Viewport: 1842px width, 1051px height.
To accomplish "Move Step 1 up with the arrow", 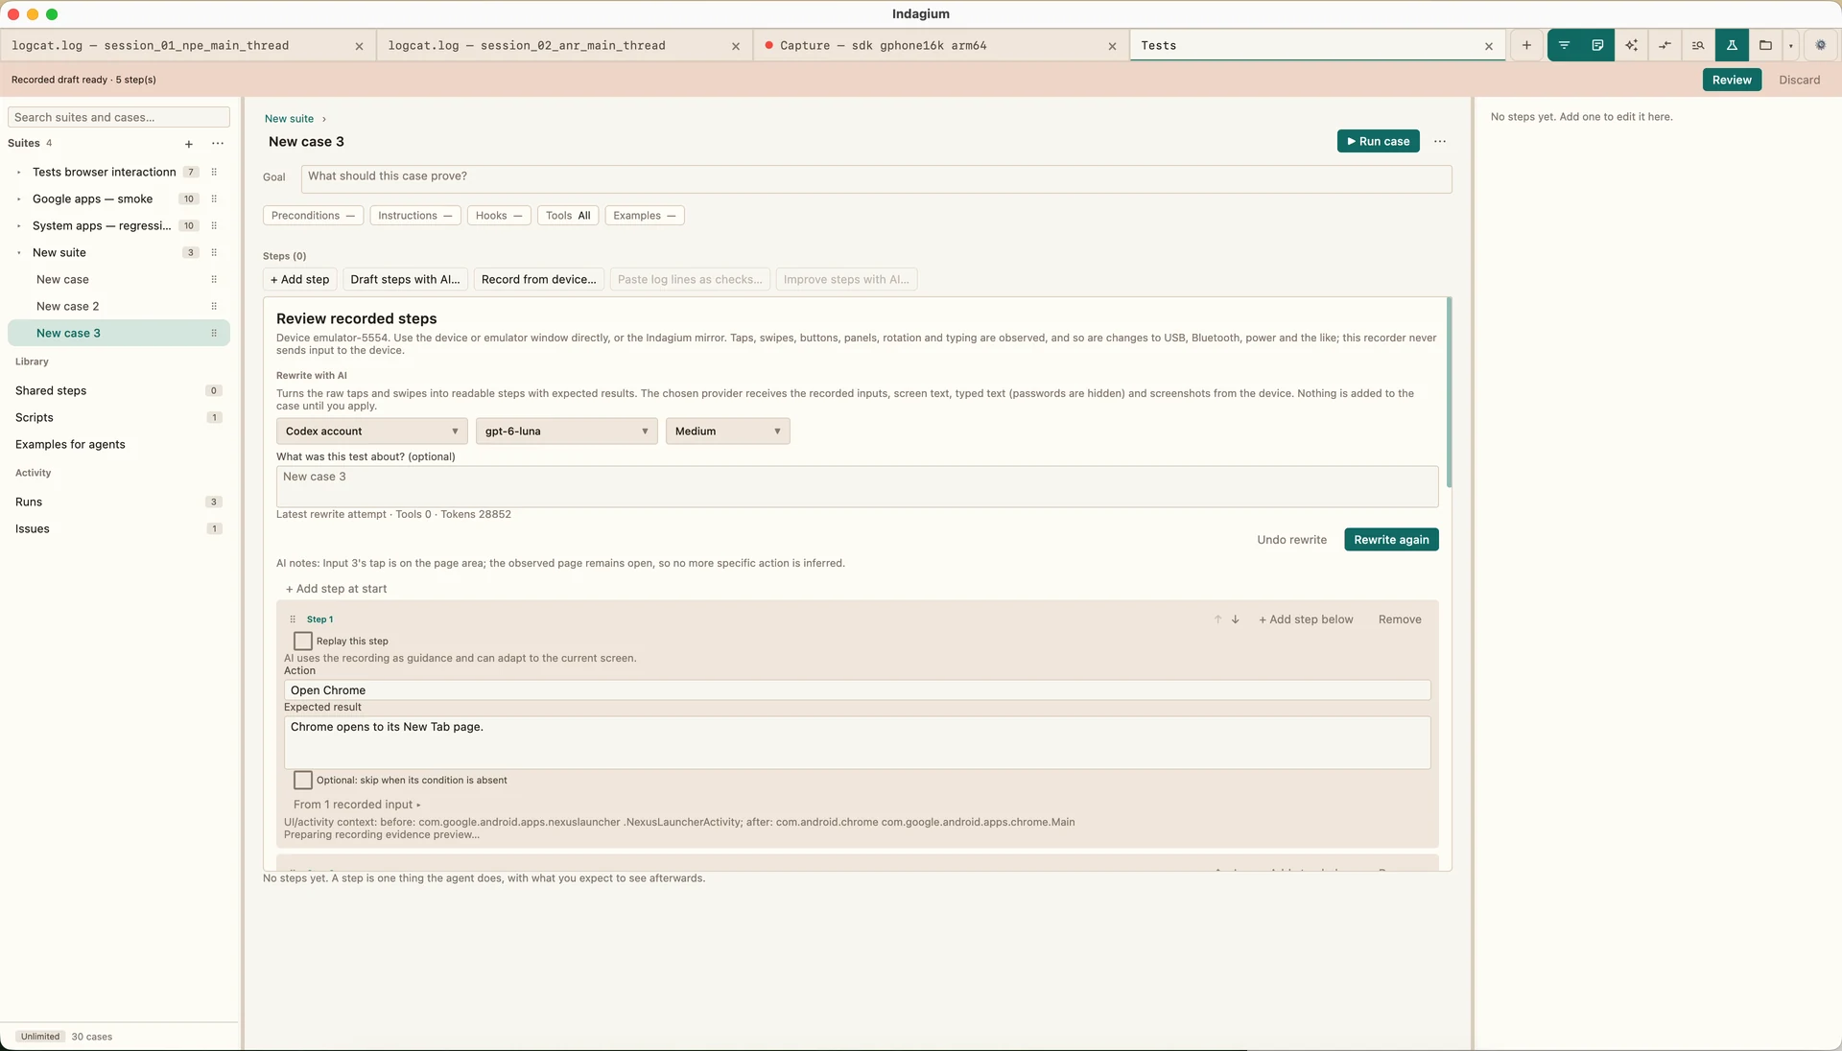I will point(1217,619).
